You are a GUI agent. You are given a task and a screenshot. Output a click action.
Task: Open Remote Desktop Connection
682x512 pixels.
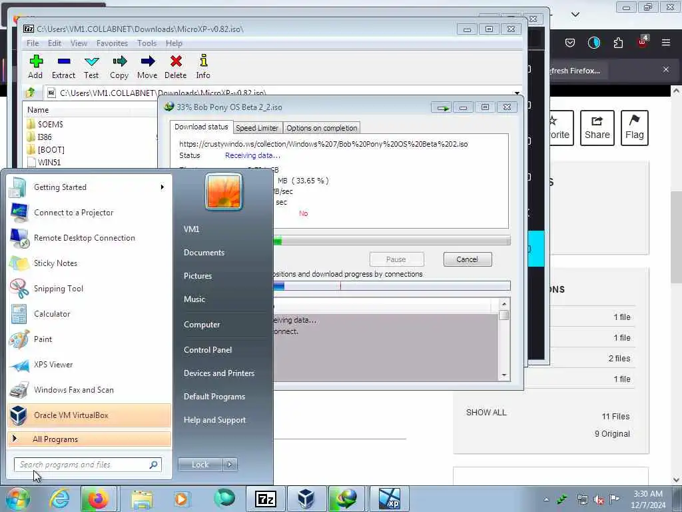89,238
